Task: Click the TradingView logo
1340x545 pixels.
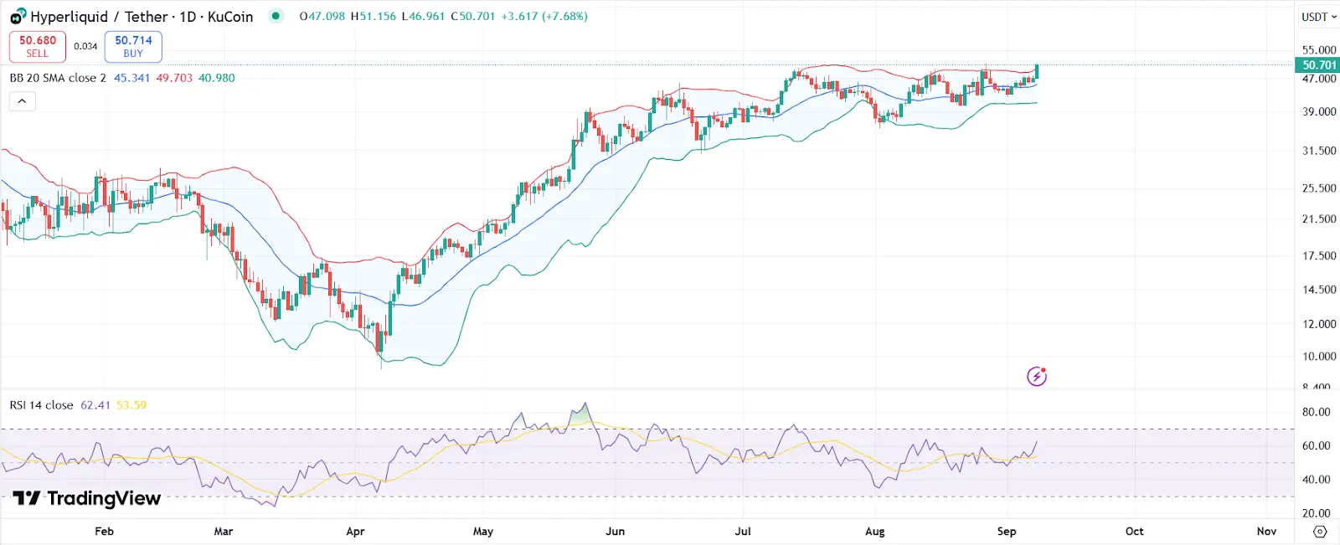Action: [x=86, y=498]
